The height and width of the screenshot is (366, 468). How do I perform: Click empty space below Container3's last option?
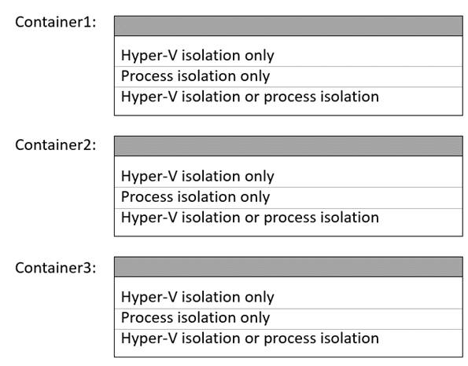click(x=289, y=353)
